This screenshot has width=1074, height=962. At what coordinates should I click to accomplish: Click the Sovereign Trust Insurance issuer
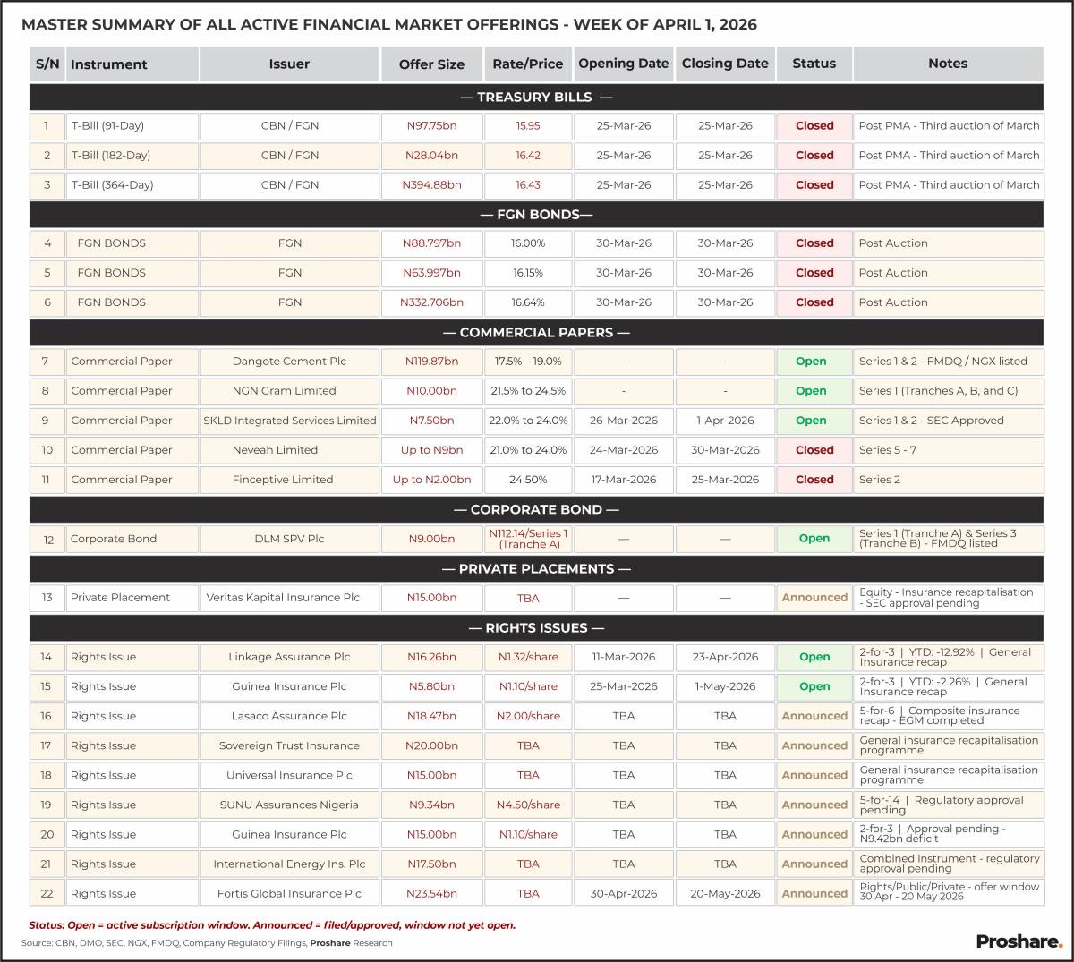pyautogui.click(x=290, y=745)
